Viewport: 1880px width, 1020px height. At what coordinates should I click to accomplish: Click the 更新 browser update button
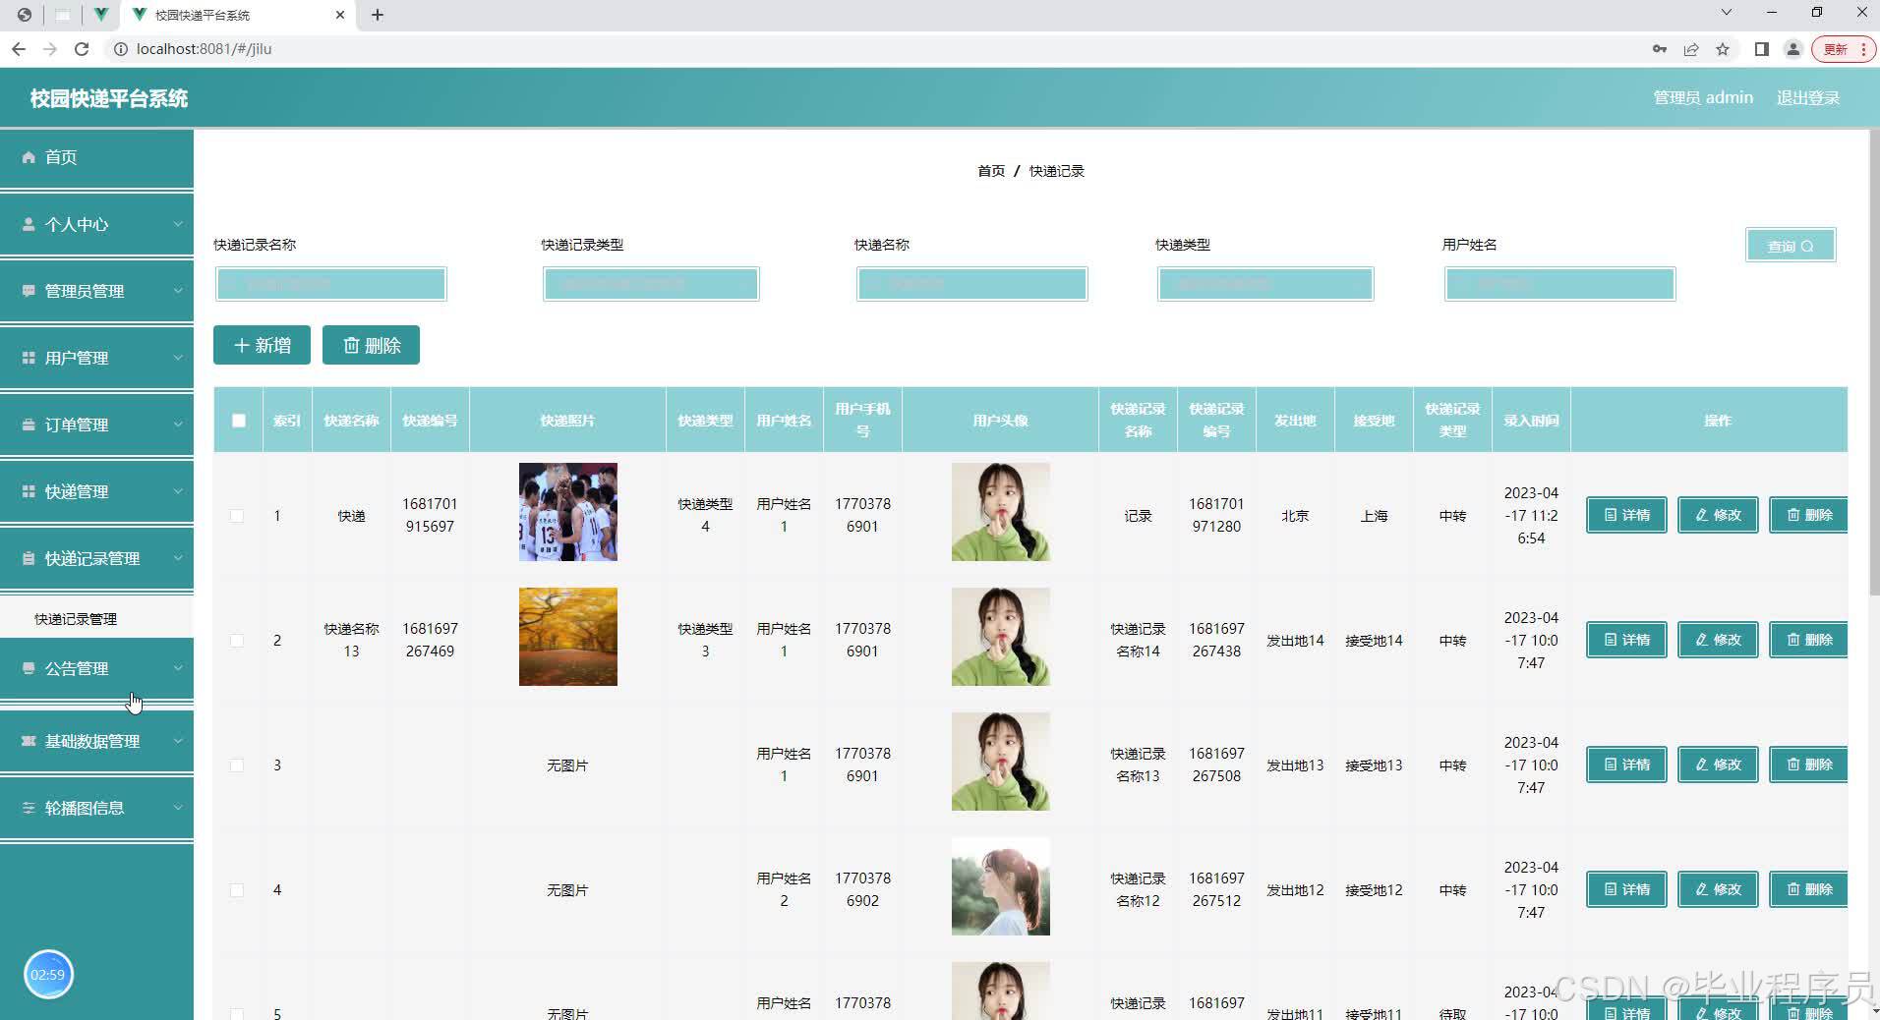point(1844,49)
